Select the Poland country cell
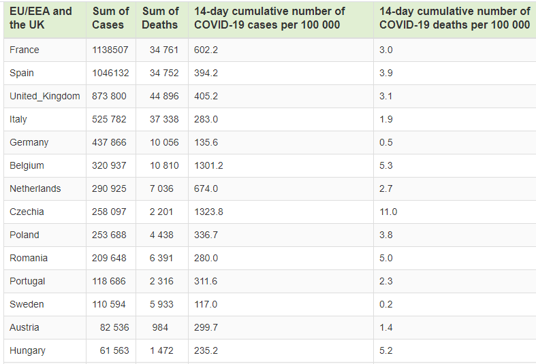Image resolution: width=536 pixels, height=364 pixels. (x=45, y=235)
